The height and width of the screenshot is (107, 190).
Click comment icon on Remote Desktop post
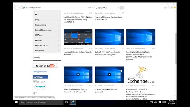(x=91, y=86)
